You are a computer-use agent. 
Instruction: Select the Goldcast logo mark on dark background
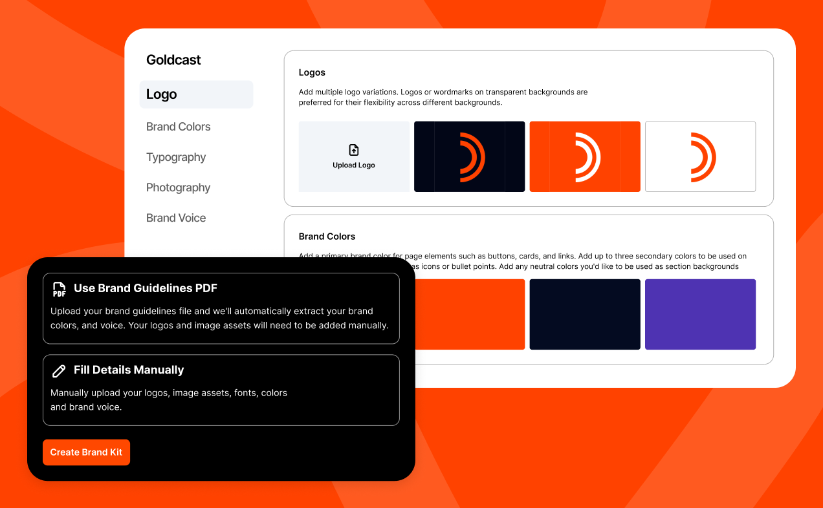click(469, 156)
